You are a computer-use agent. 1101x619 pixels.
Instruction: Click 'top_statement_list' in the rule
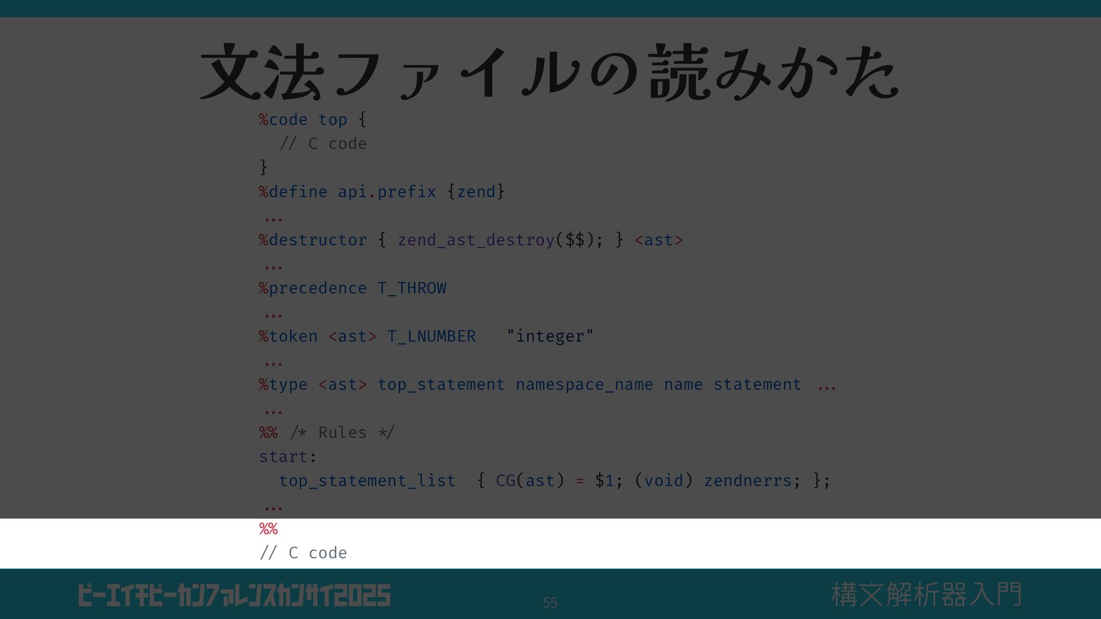click(x=367, y=480)
